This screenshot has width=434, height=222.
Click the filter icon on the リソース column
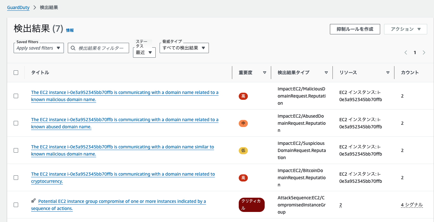388,73
